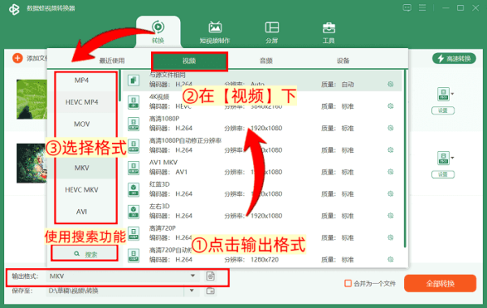Click the folder icon beside 保存至 path
487x308 pixels.
(x=210, y=291)
